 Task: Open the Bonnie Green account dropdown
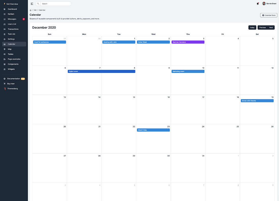coord(269,3)
